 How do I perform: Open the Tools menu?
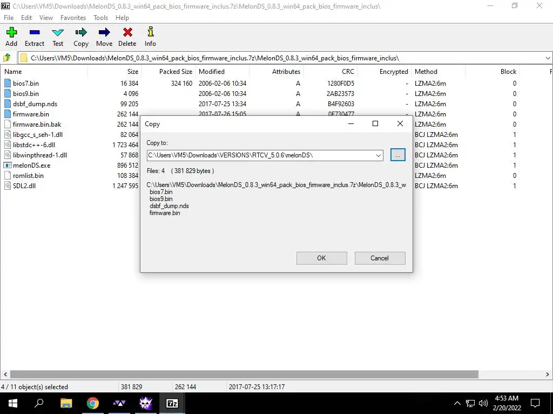[100, 18]
